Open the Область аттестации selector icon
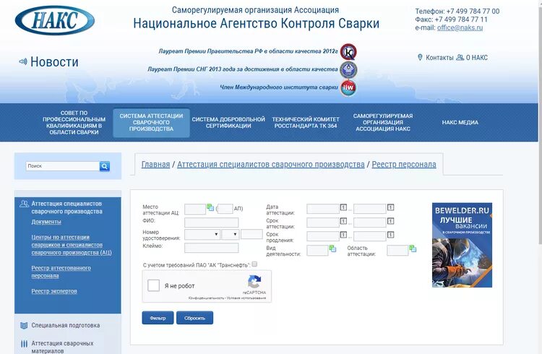 click(x=413, y=249)
